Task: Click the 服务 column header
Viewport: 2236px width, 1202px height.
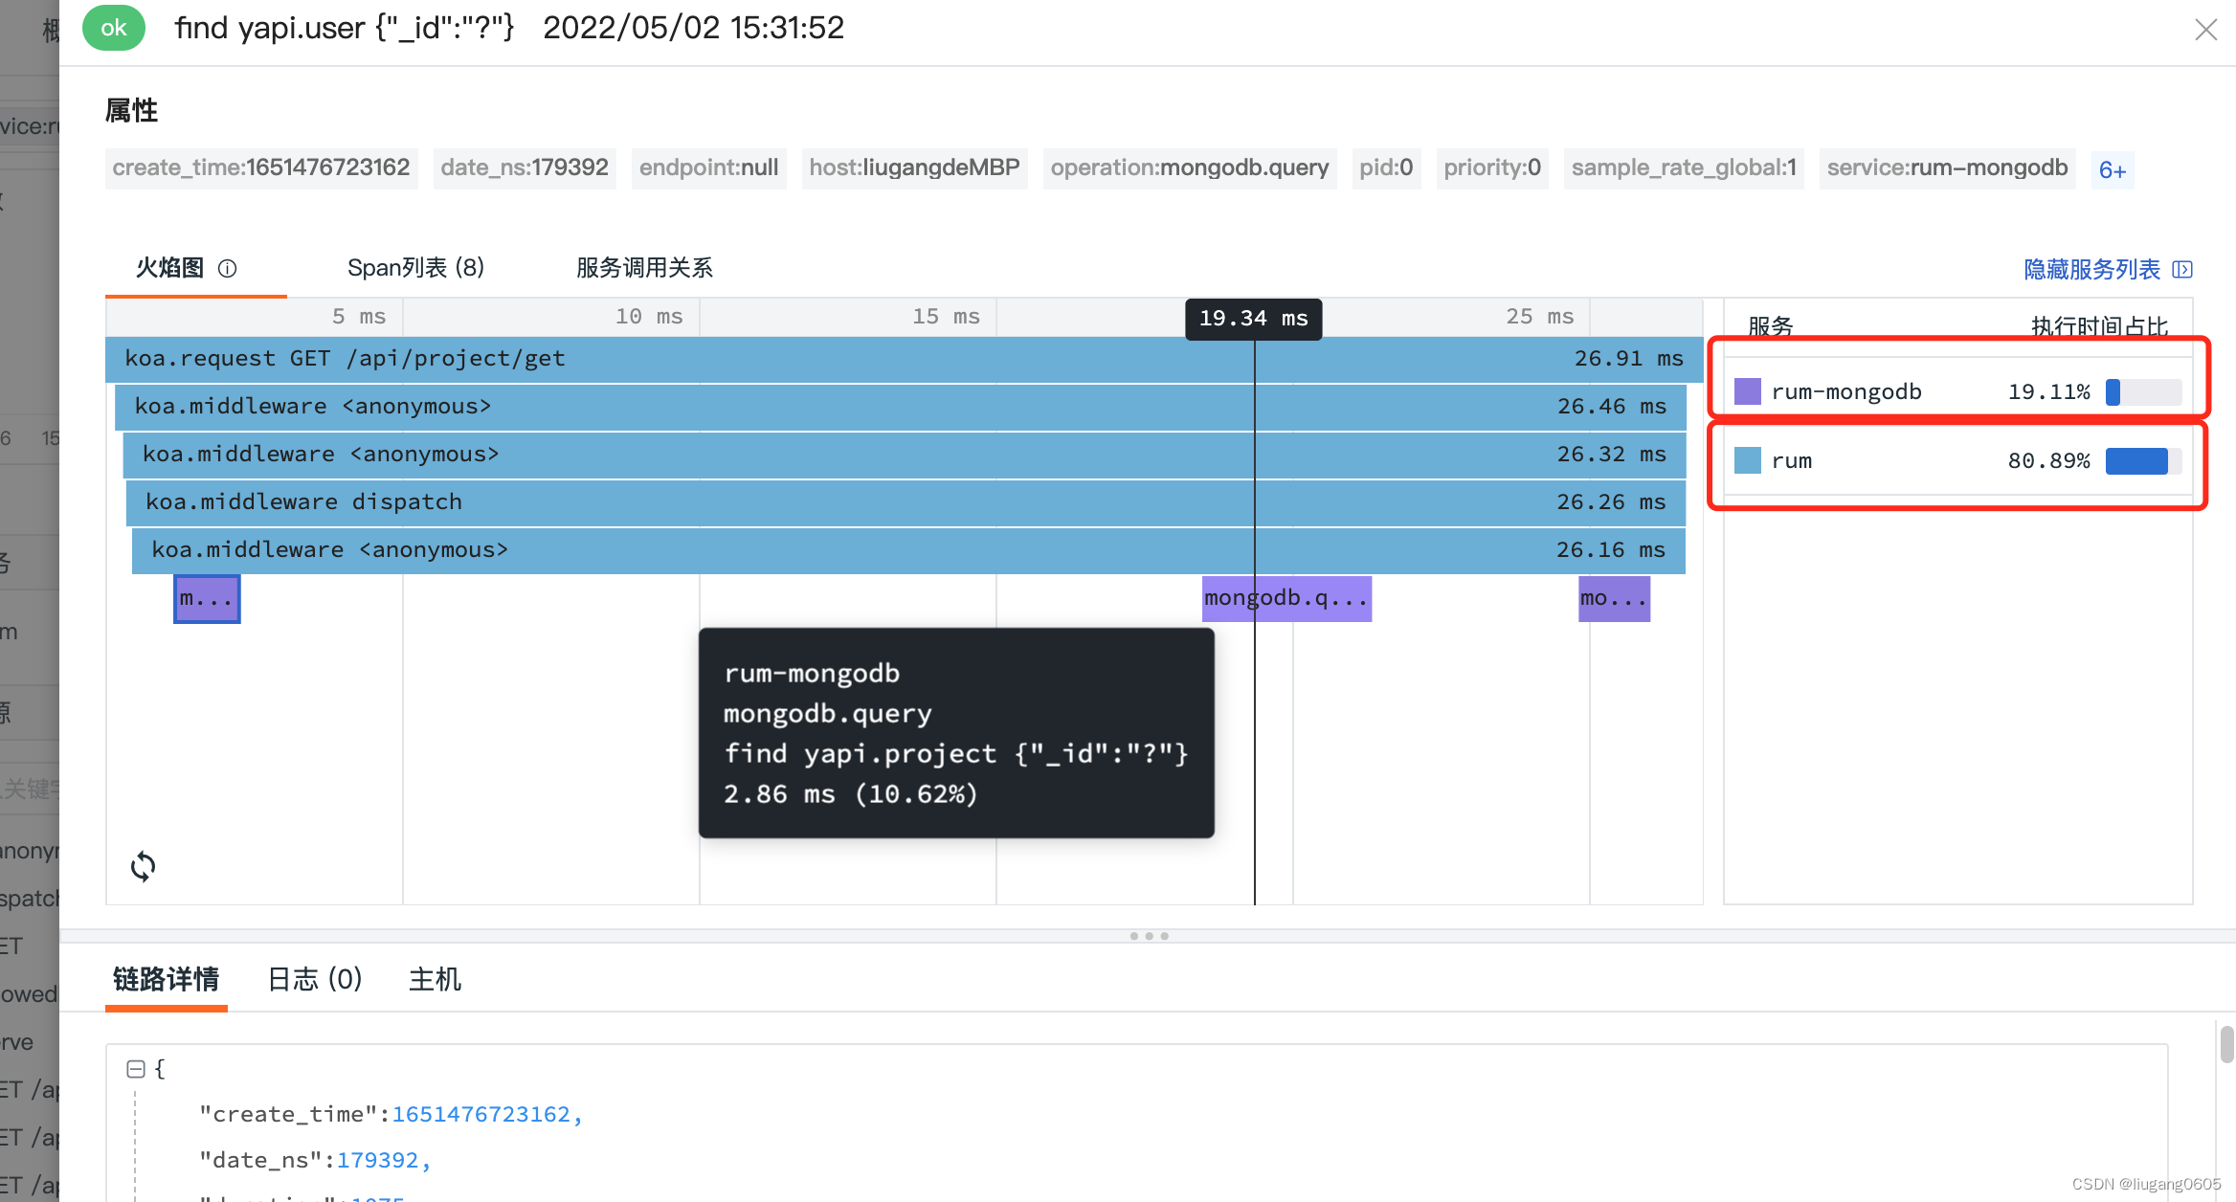Action: click(1770, 326)
